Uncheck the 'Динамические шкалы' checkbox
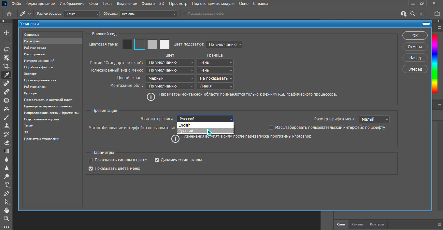This screenshot has height=230, width=443. click(x=157, y=160)
